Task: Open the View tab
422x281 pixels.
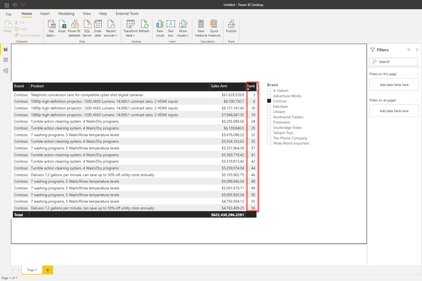Action: pos(87,14)
